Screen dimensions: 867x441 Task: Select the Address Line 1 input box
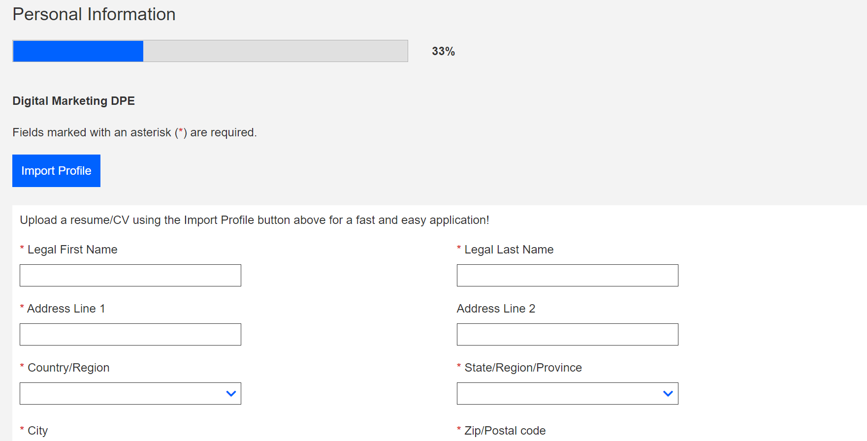(130, 335)
